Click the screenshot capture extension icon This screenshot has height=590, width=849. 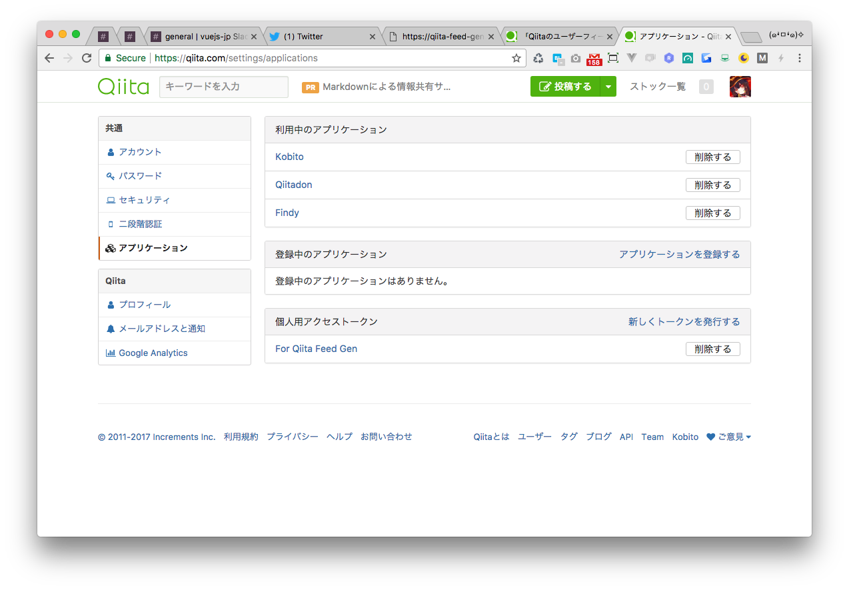612,58
